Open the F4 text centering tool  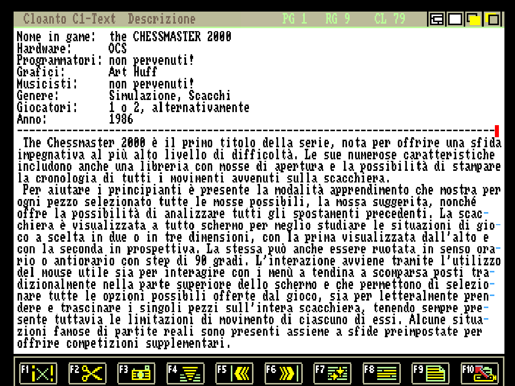pyautogui.click(x=185, y=373)
